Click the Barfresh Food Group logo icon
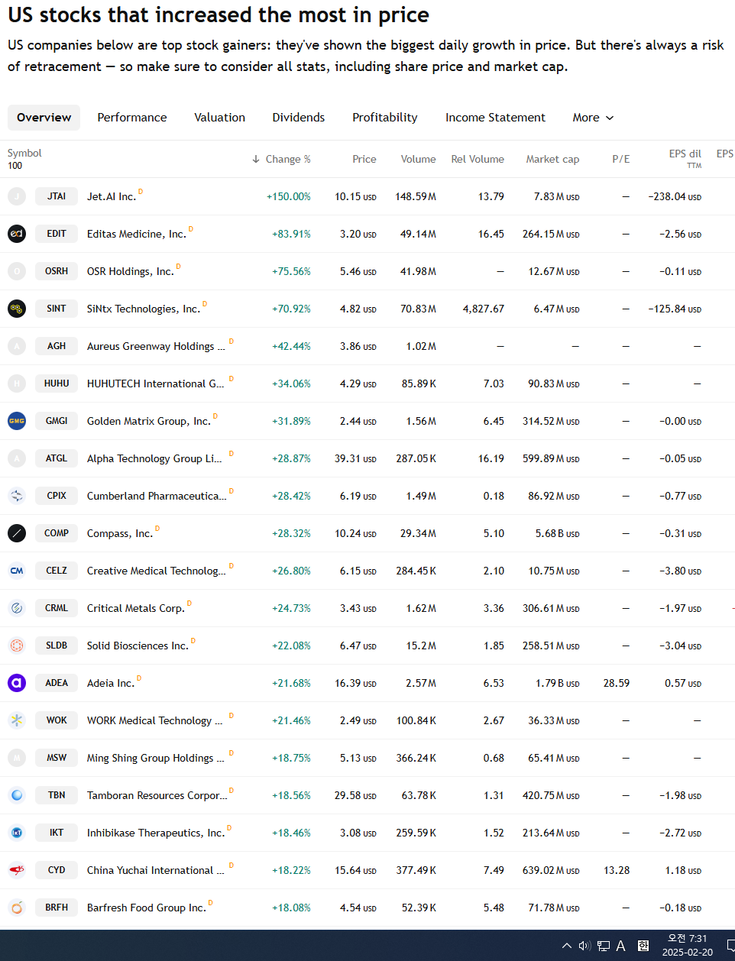Viewport: 735px width, 961px height. (x=17, y=908)
